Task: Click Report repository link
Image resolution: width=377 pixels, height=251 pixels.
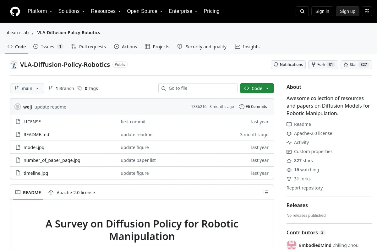Action: coord(305,188)
